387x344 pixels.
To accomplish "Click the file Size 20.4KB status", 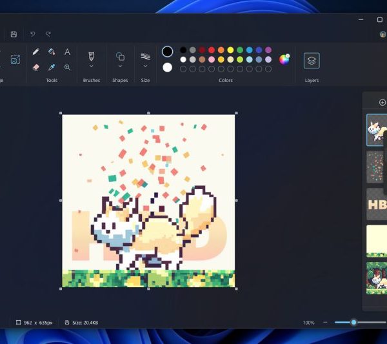I will tap(82, 323).
